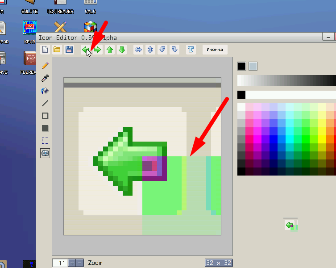Select the filled Rectangle tool
Viewport: 336px width, 268px height.
[45, 128]
